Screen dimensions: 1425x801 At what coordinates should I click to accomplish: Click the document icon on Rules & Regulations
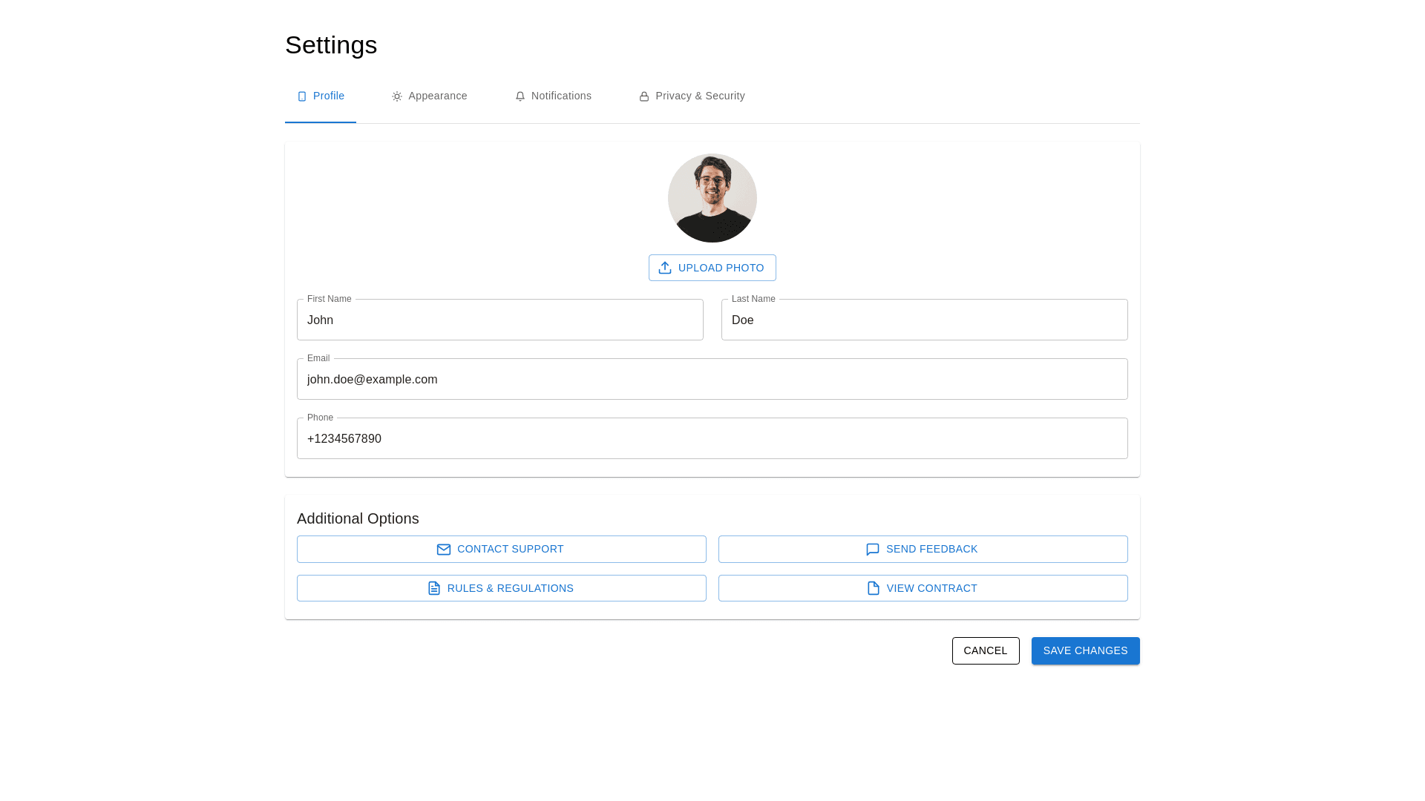tap(433, 588)
